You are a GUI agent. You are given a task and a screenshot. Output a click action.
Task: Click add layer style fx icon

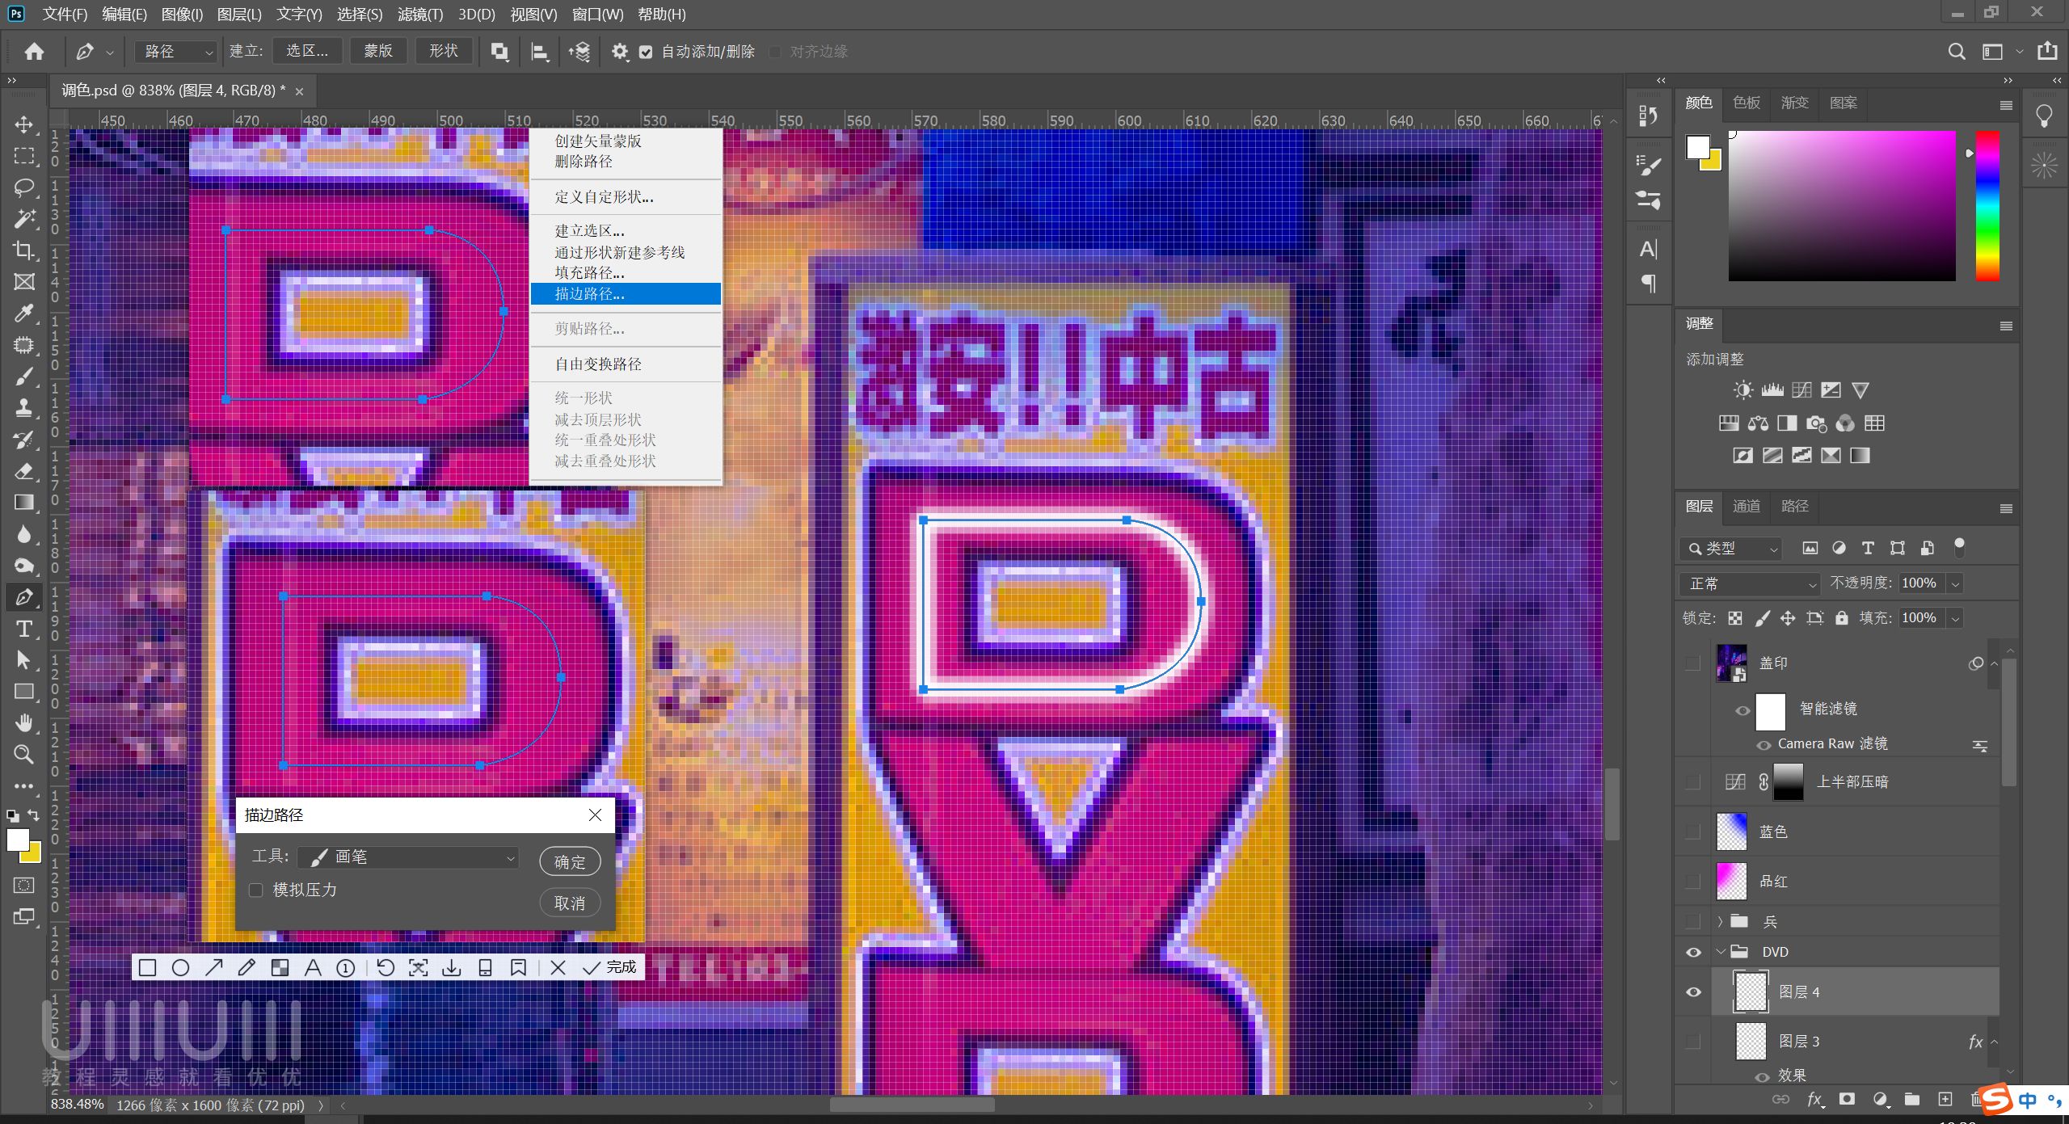click(1814, 1099)
